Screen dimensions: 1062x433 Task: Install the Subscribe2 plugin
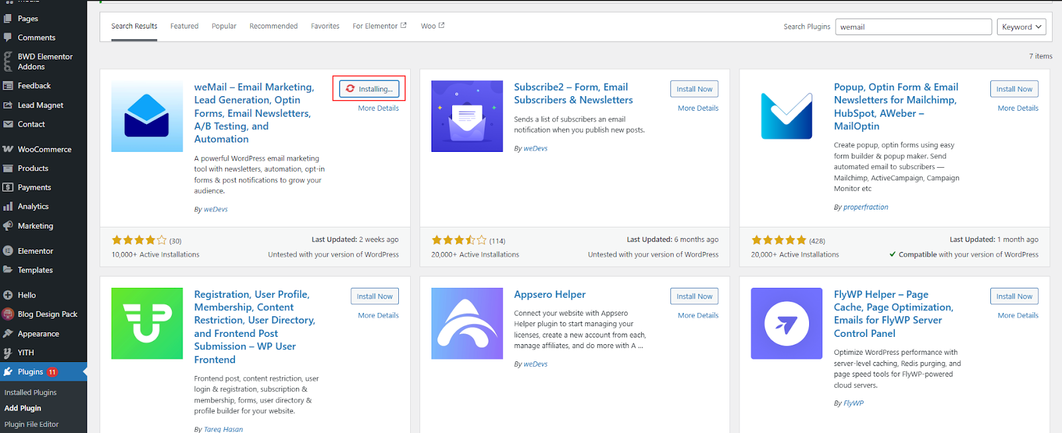tap(694, 89)
